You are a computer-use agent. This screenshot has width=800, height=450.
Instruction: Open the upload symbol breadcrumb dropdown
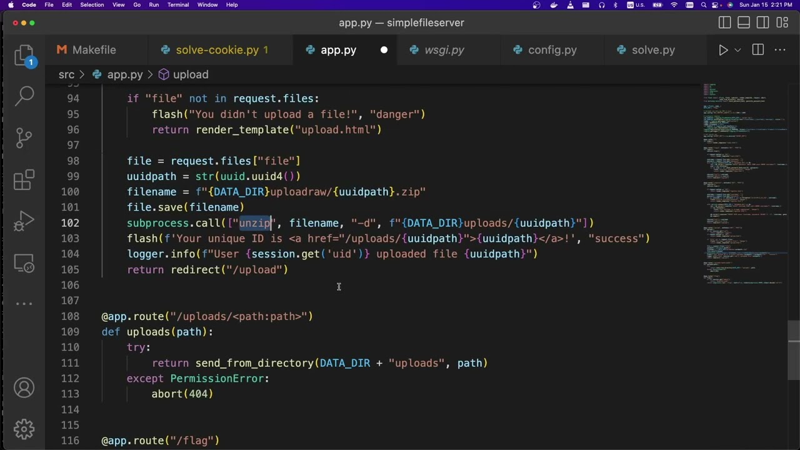click(x=183, y=74)
